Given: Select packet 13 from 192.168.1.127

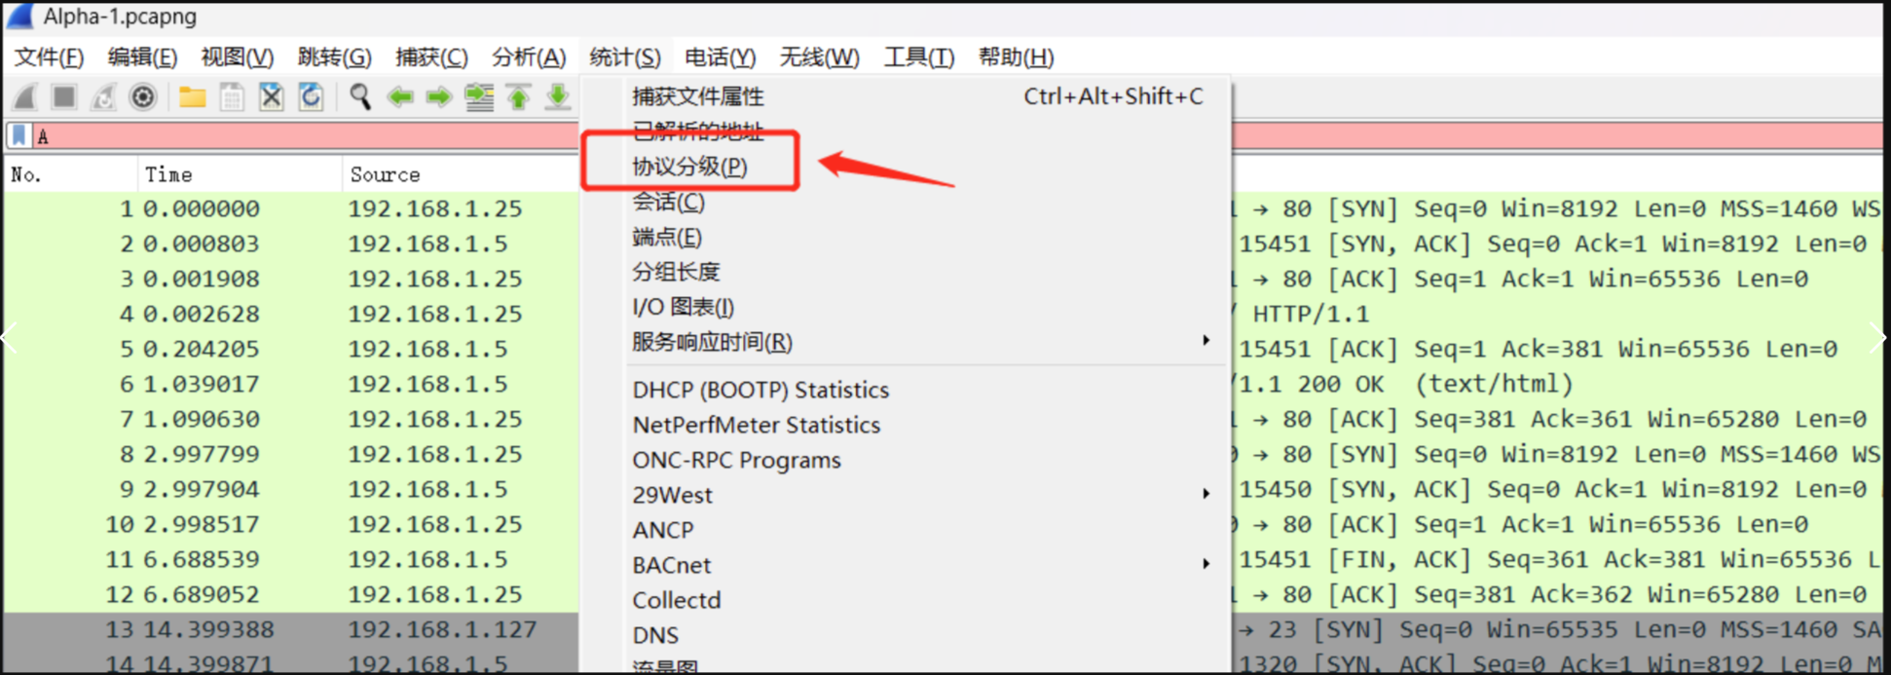Looking at the screenshot, I should [x=292, y=629].
